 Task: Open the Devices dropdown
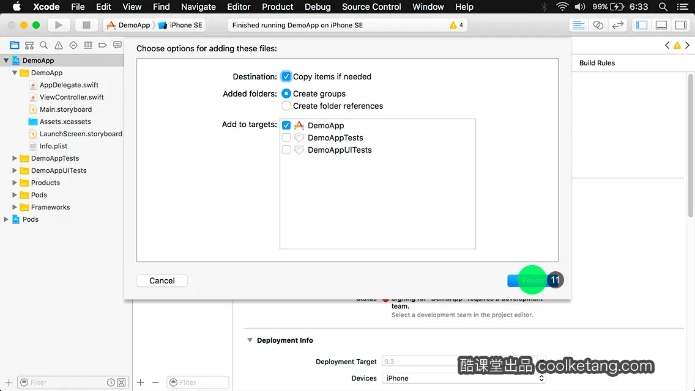click(464, 378)
